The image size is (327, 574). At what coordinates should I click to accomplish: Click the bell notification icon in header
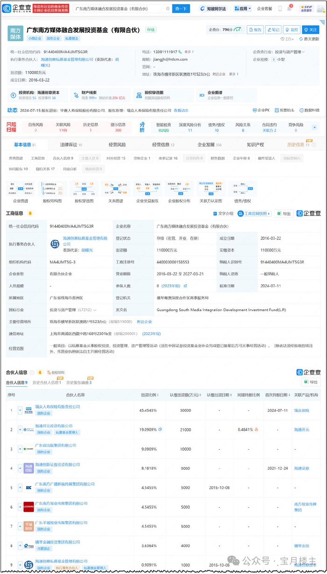289,8
